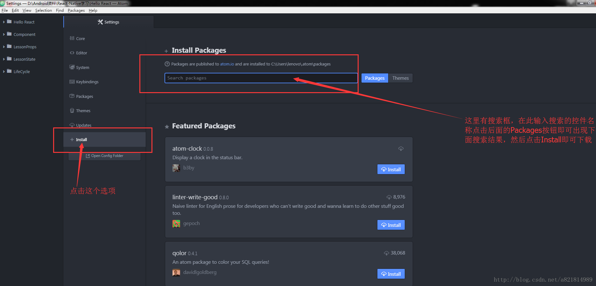This screenshot has height=286, width=596.
Task: Expand the LessonProps folder chevron
Action: click(x=4, y=47)
